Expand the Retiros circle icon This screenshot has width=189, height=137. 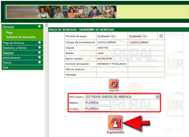[40, 62]
